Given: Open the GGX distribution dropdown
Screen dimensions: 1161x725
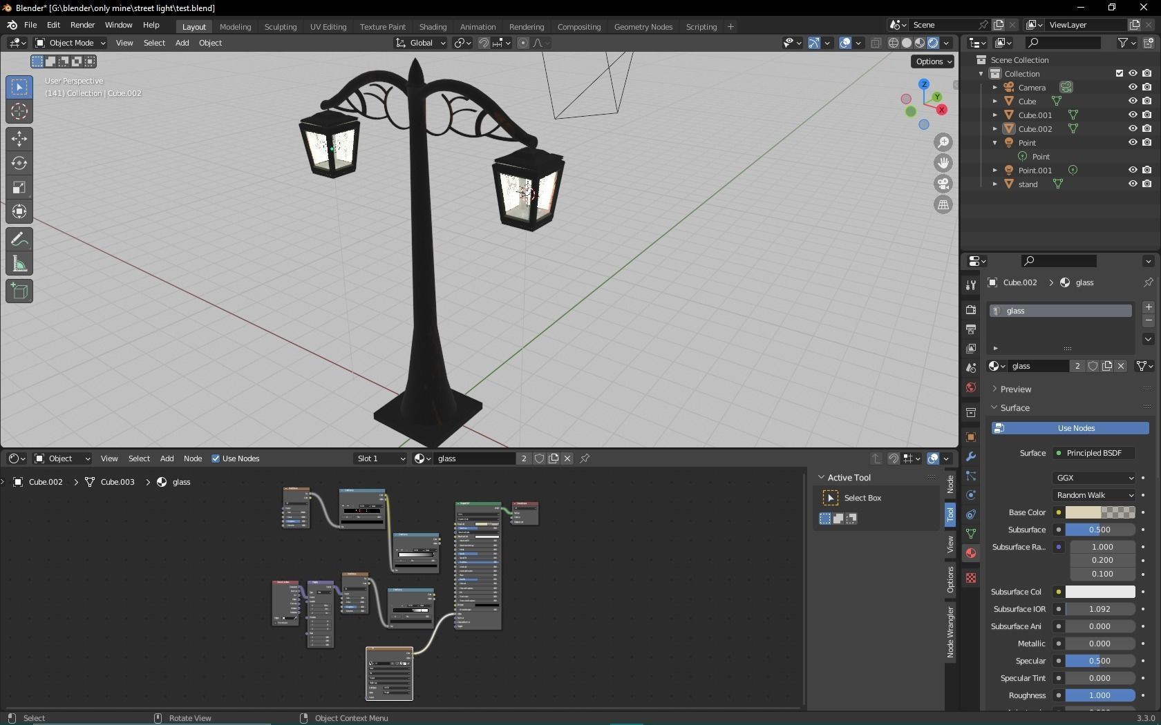Looking at the screenshot, I should (1094, 478).
